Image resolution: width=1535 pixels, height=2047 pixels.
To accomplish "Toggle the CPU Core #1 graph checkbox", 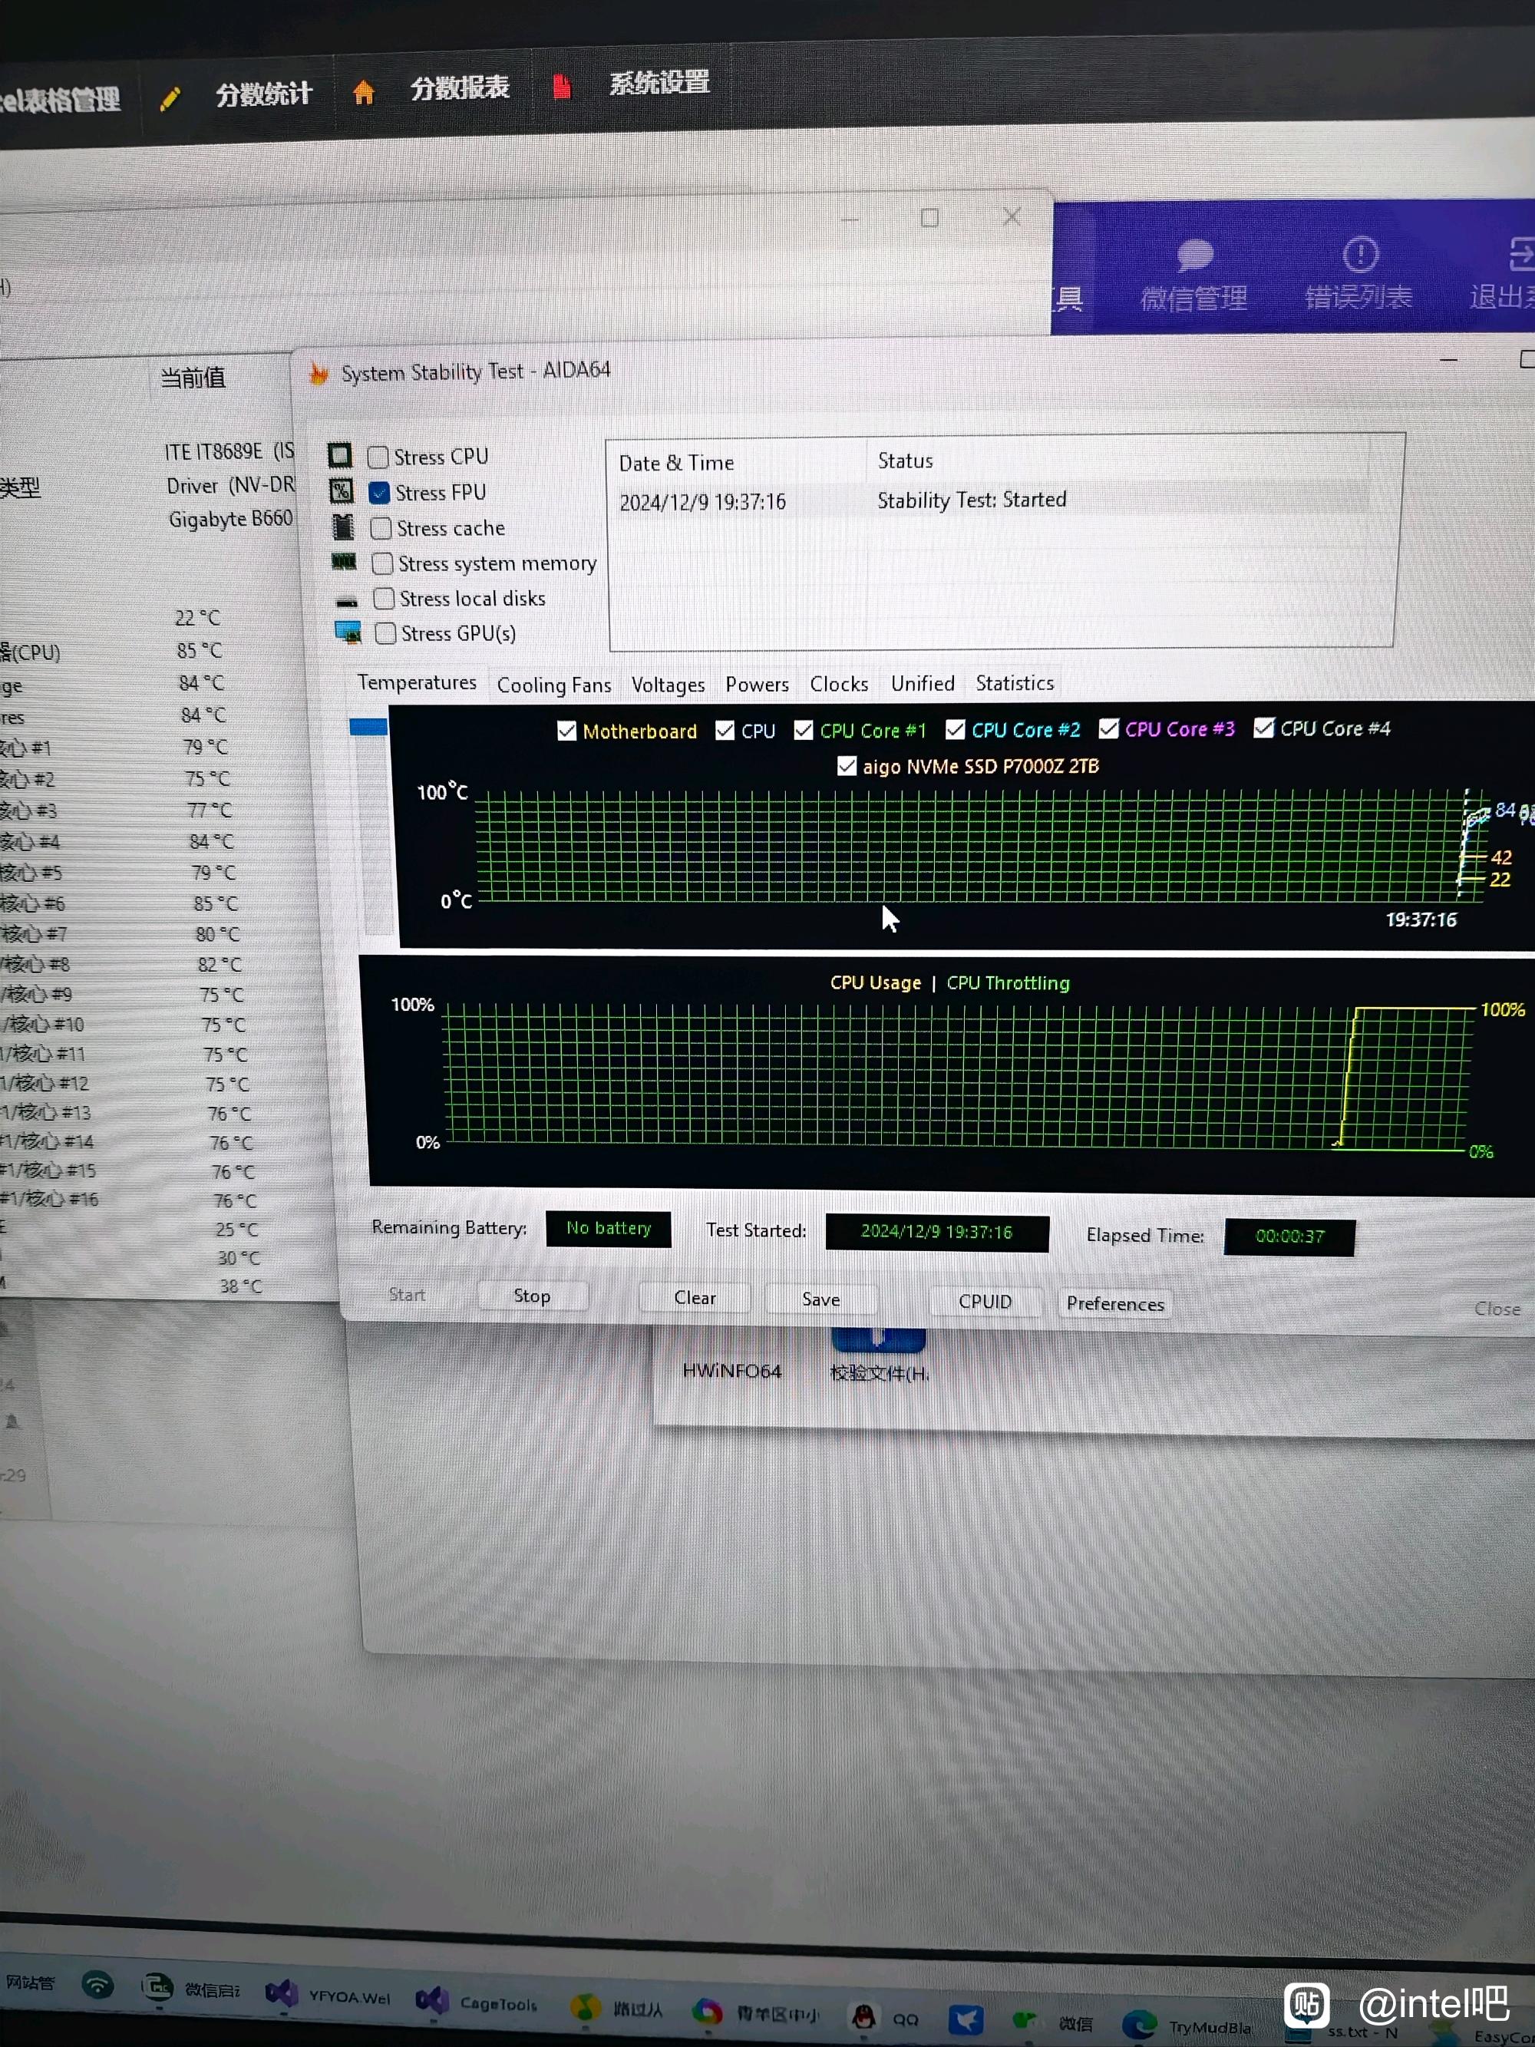I will pos(803,730).
